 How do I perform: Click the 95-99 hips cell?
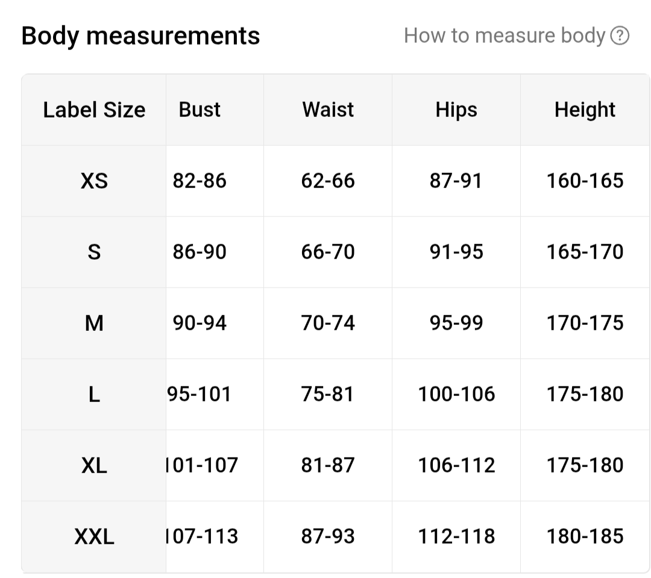[456, 323]
